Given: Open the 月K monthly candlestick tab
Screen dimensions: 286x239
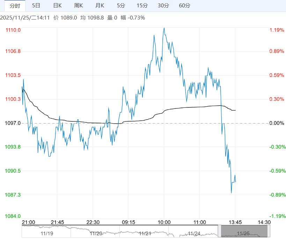Looking at the screenshot, I should (x=100, y=6).
